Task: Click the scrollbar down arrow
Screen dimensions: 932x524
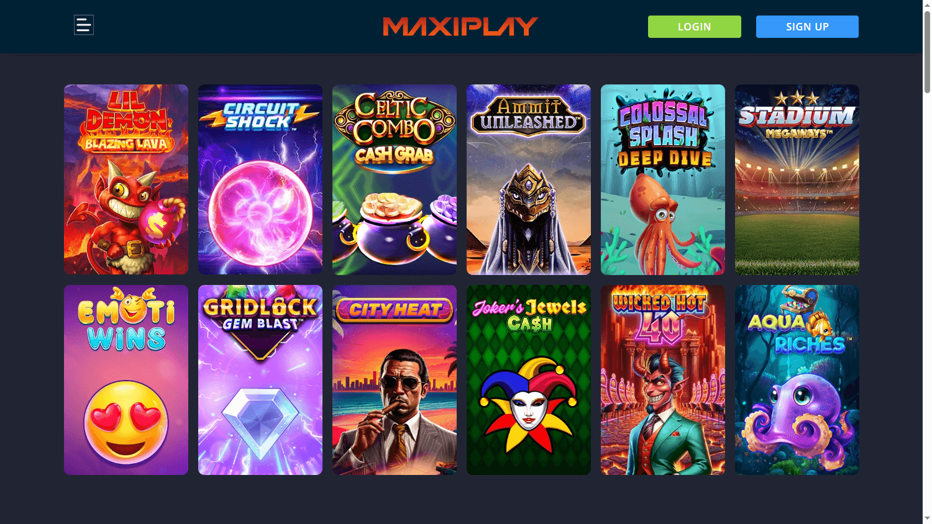Action: (927, 518)
